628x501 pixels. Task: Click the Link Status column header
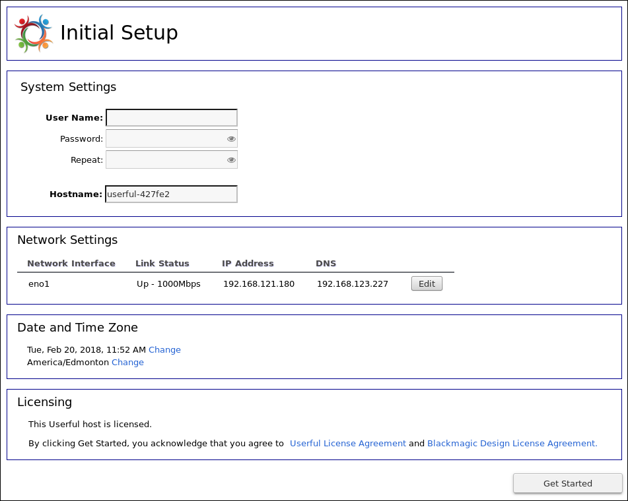tap(162, 264)
